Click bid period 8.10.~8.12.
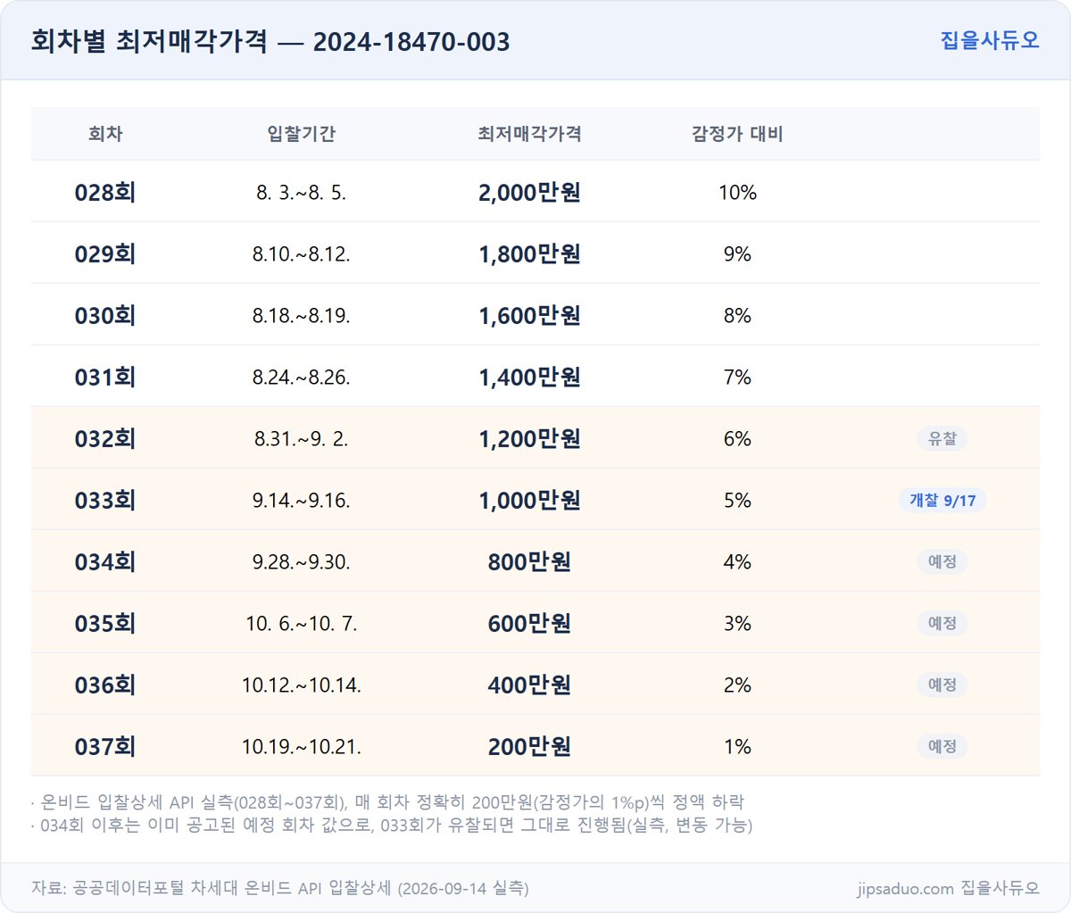The width and height of the screenshot is (1071, 913). 302,253
